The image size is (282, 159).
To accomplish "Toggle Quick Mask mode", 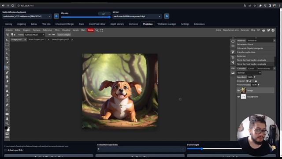I will click(x=7, y=133).
